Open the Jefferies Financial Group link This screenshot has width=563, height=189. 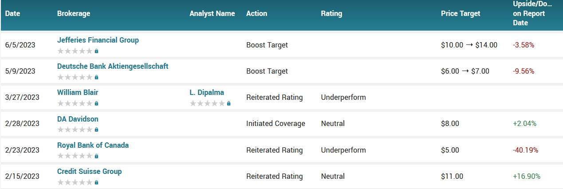click(98, 40)
